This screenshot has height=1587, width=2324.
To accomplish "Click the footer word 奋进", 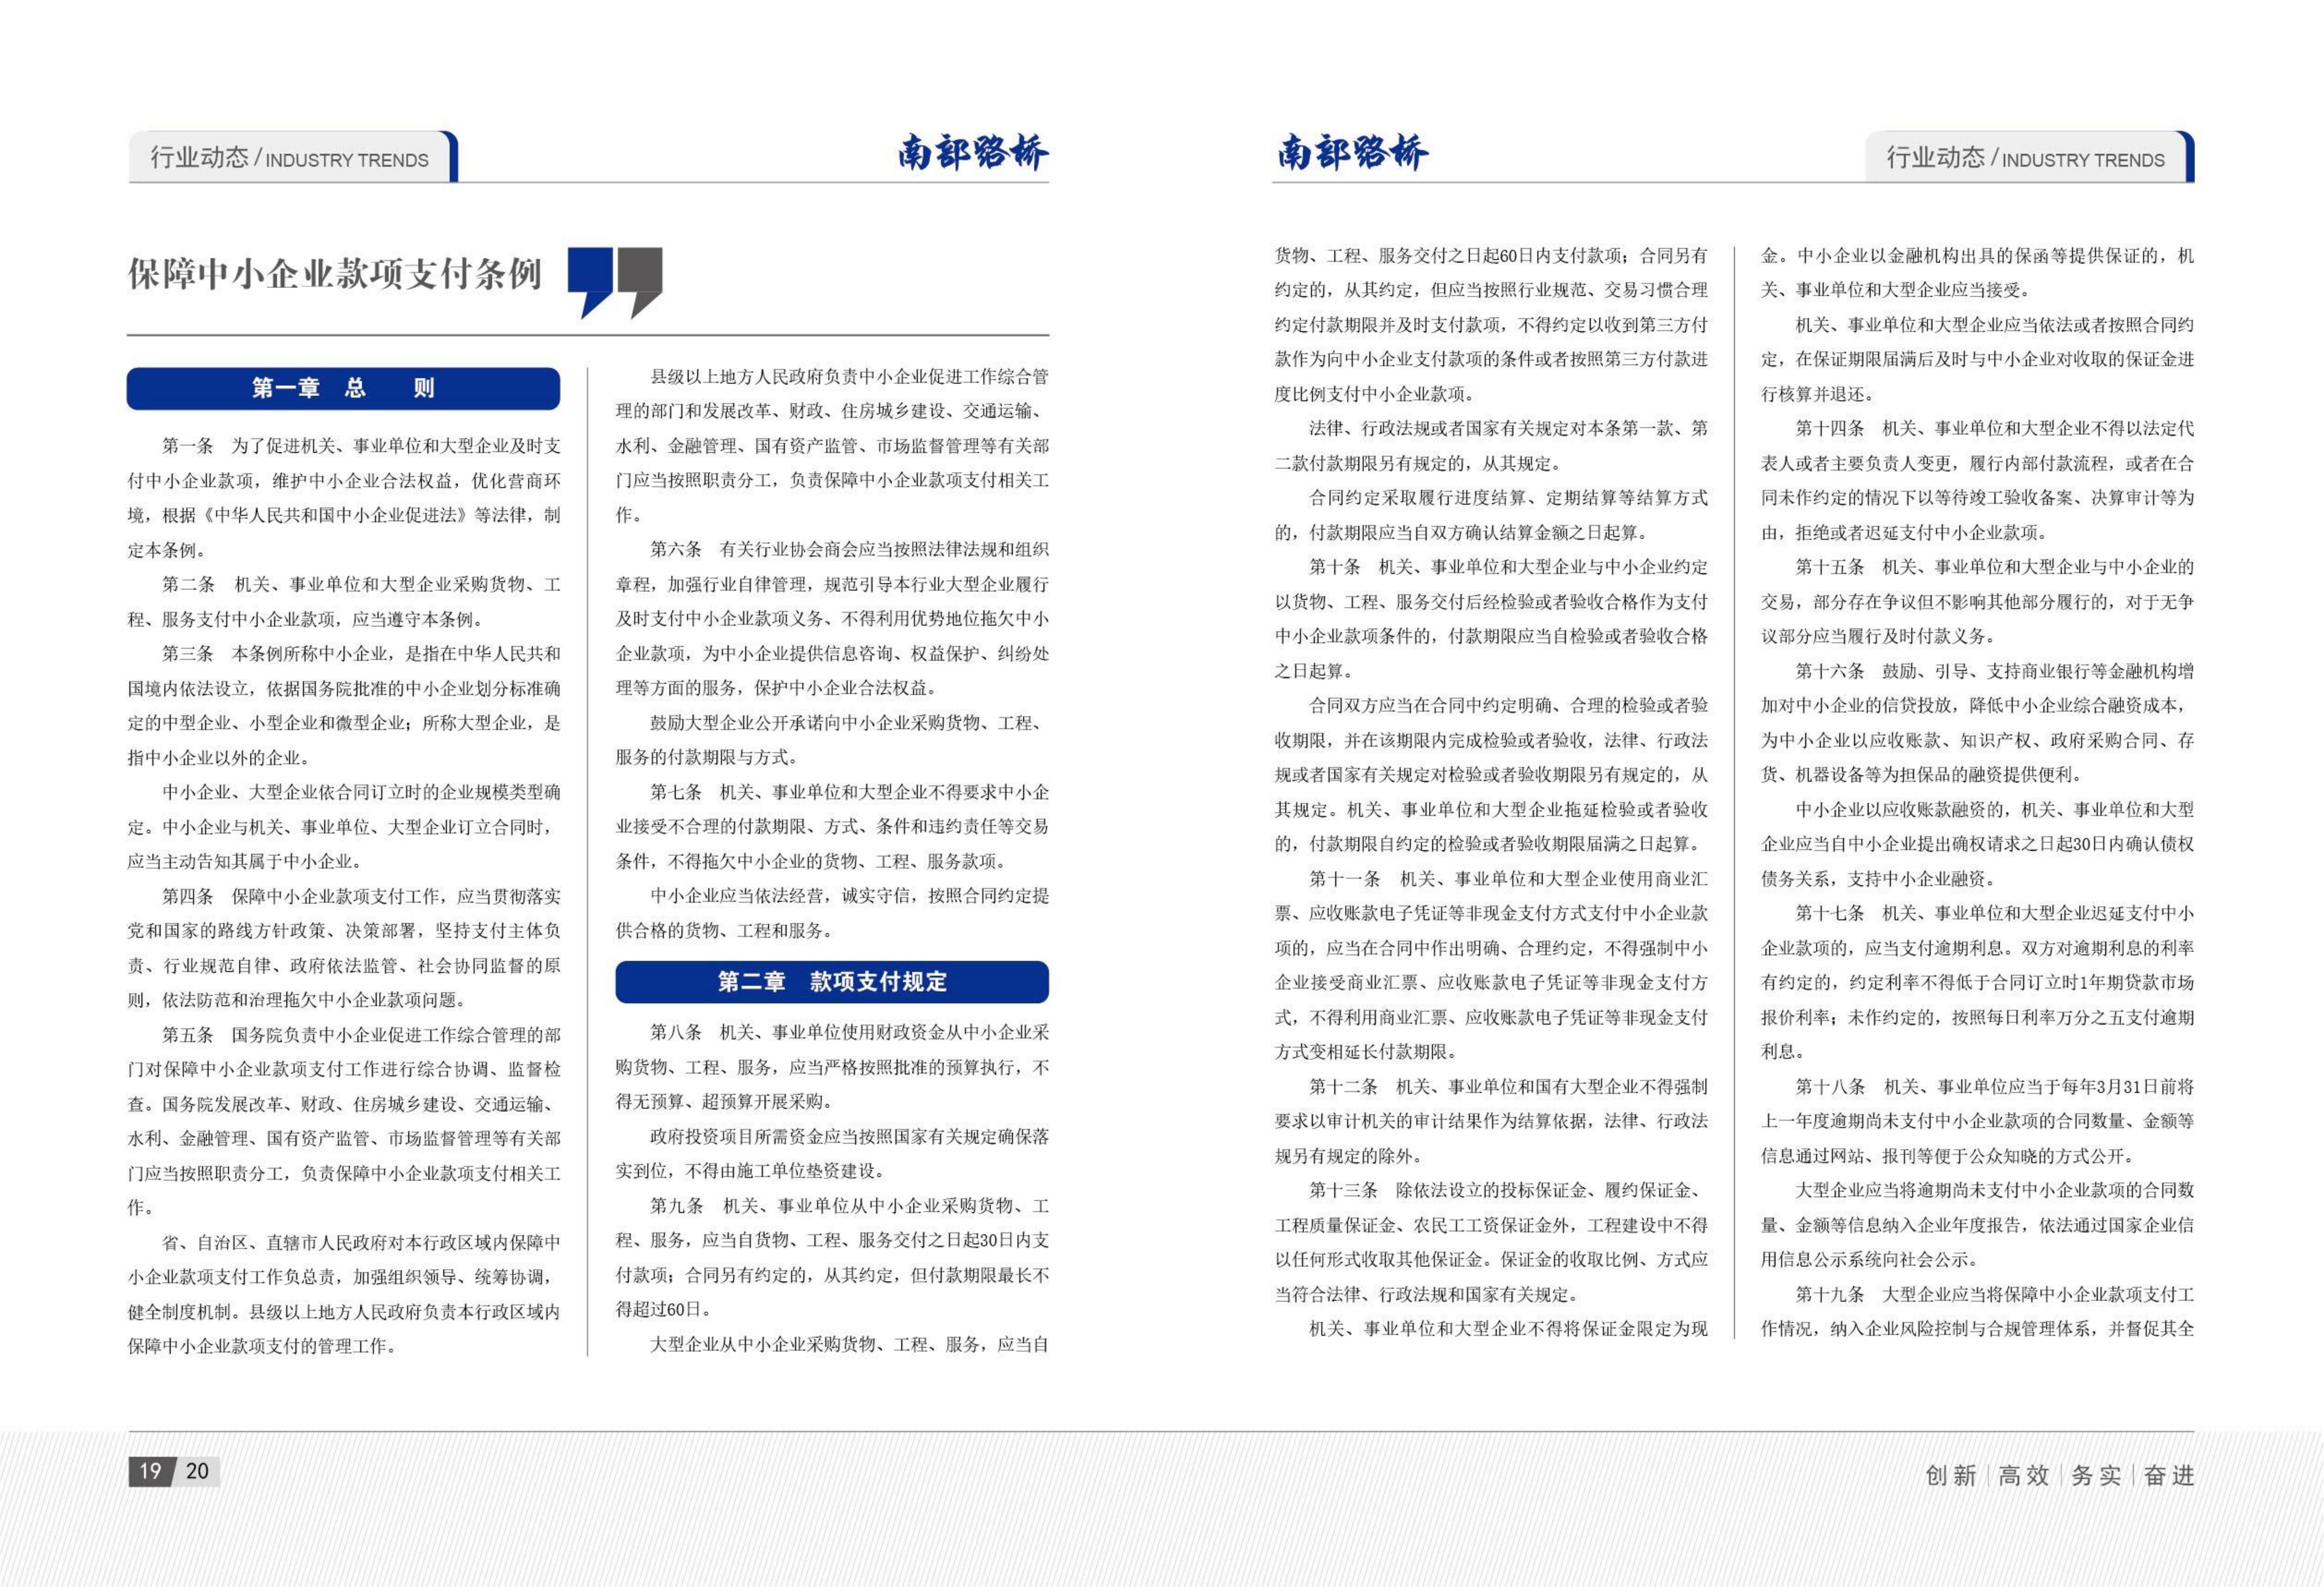I will (2169, 1475).
